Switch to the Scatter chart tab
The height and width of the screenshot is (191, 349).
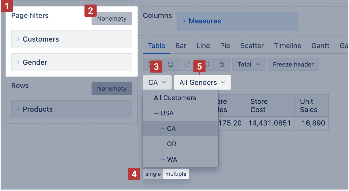click(252, 46)
